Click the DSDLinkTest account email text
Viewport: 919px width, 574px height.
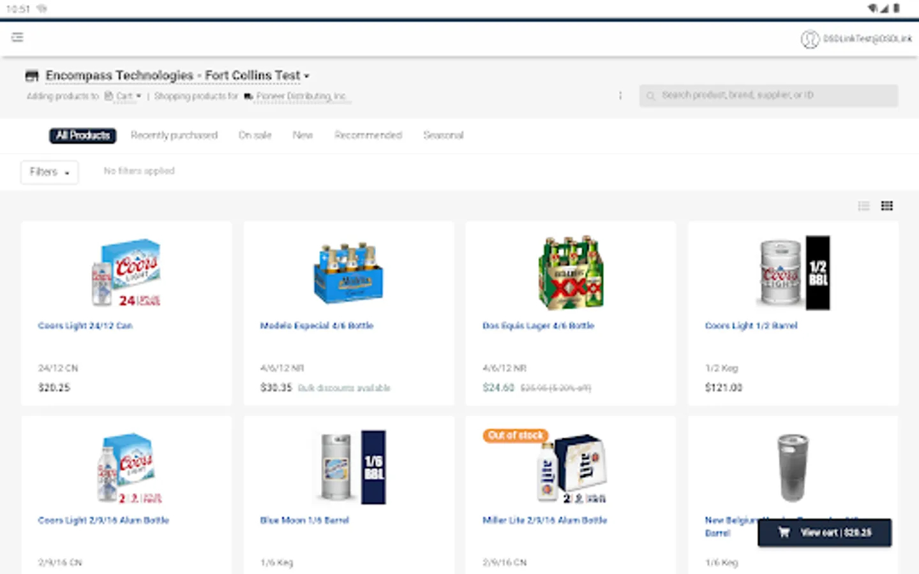(867, 39)
